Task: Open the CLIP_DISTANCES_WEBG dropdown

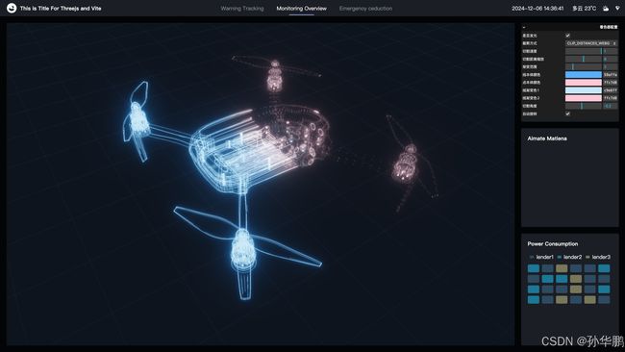Action: click(591, 43)
